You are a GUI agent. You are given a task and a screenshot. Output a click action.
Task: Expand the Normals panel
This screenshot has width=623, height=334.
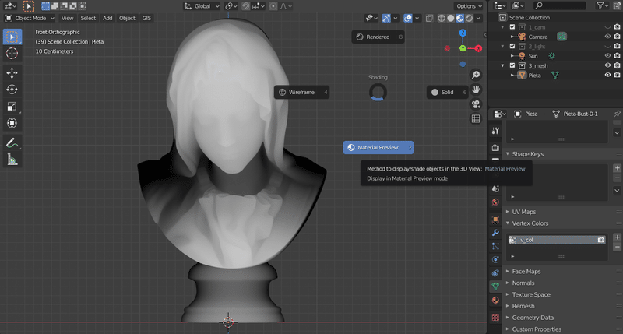click(523, 283)
